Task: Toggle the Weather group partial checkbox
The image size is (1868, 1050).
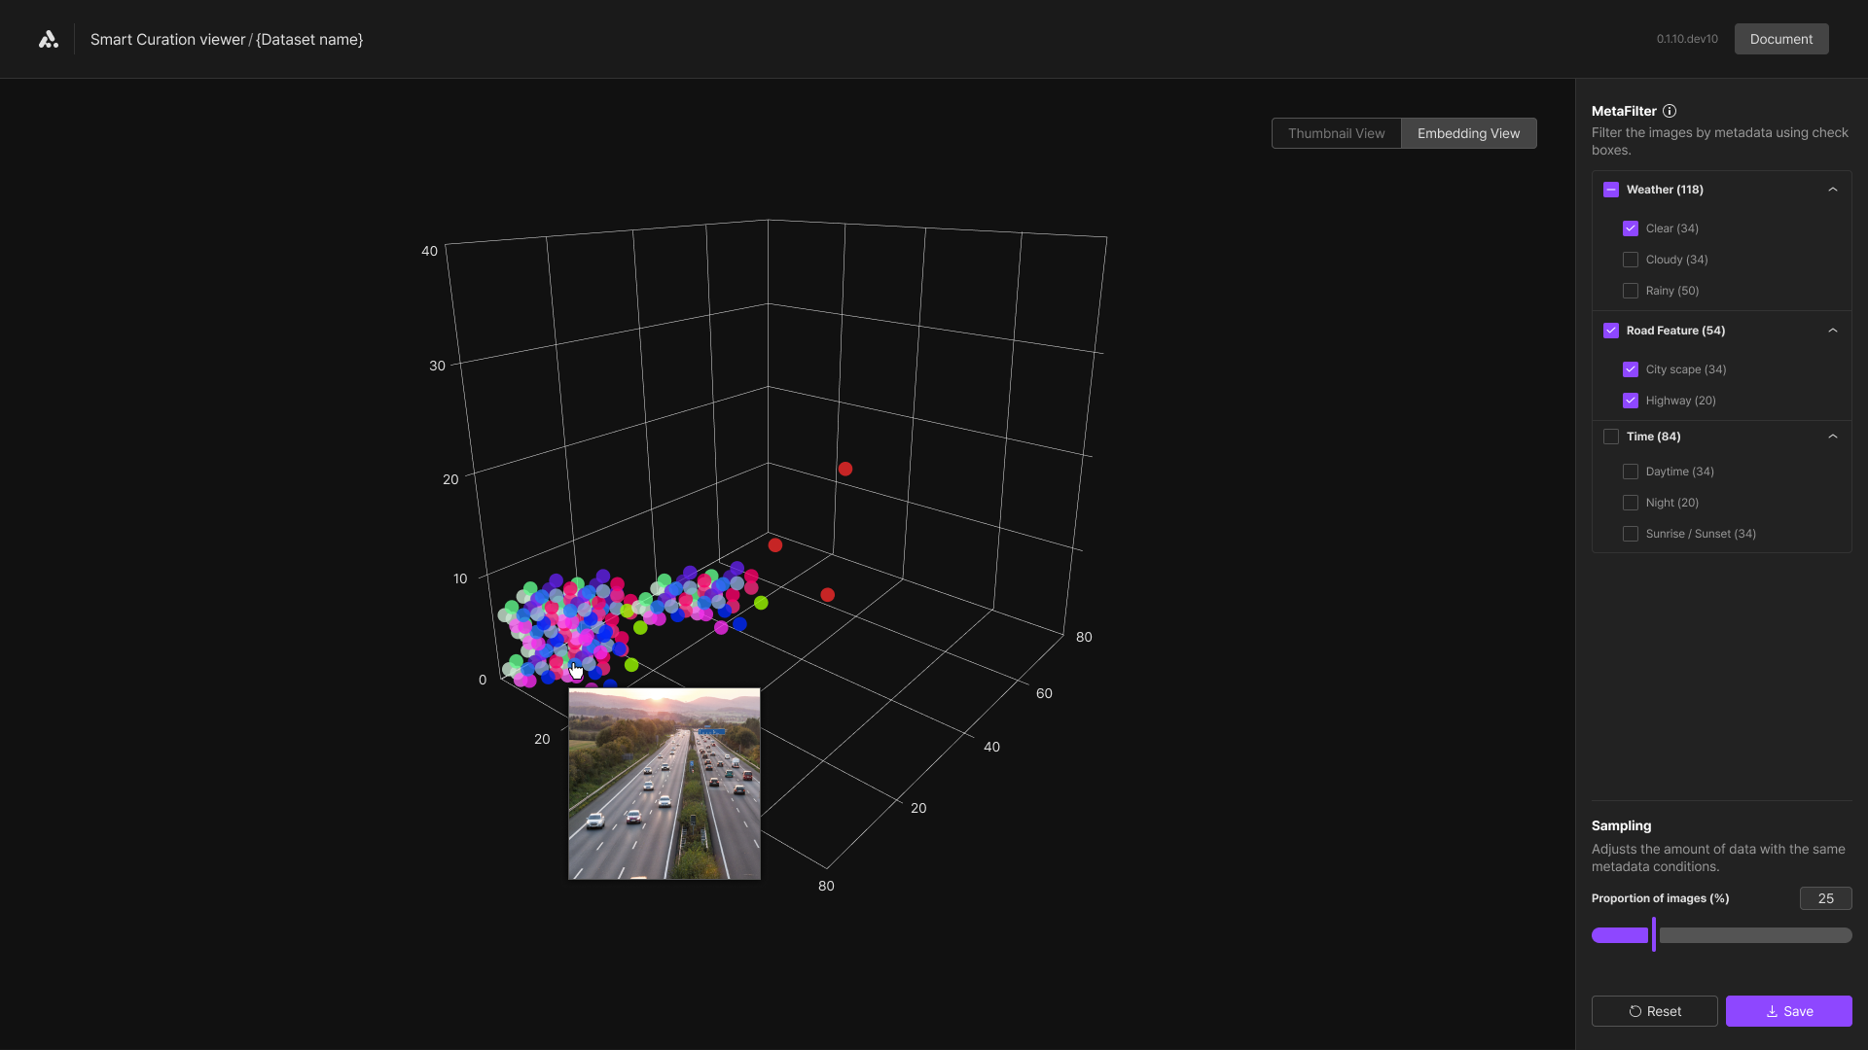Action: (1611, 190)
